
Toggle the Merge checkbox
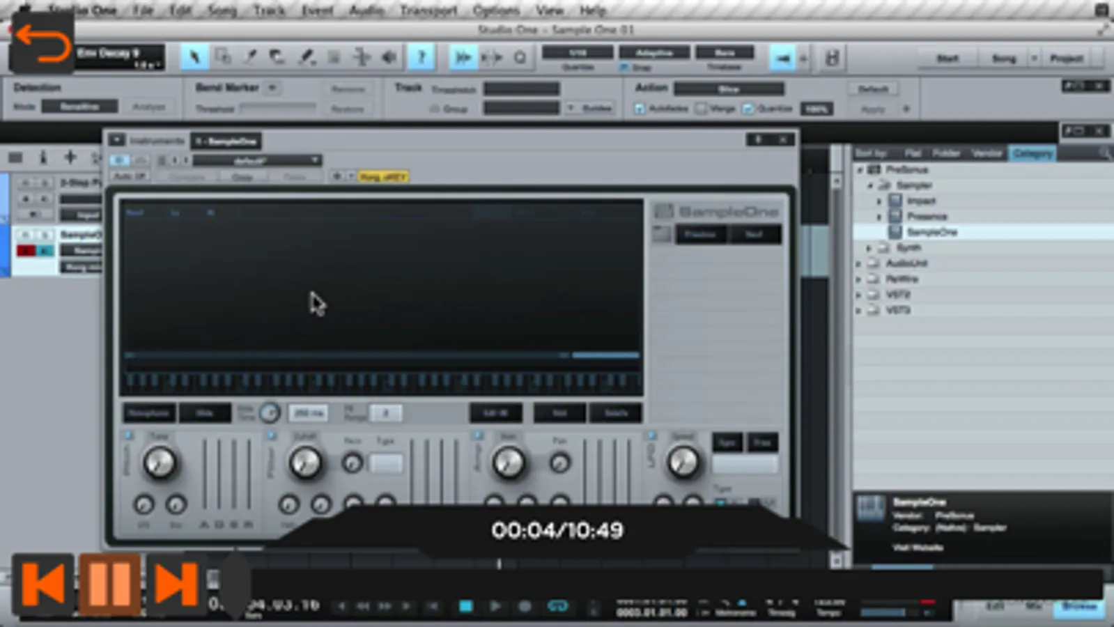702,109
